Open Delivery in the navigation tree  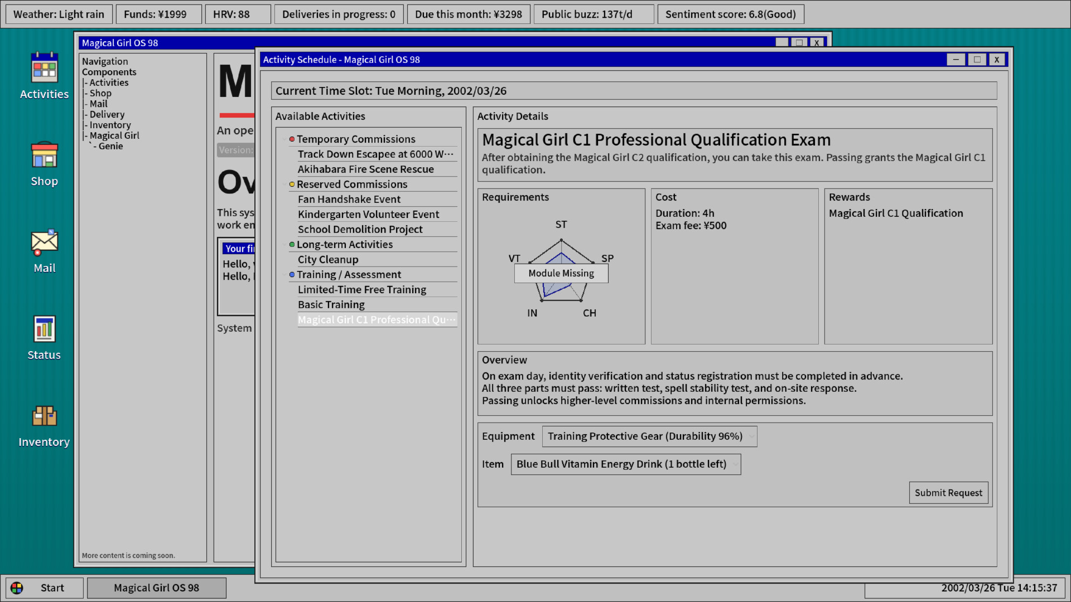tap(107, 114)
